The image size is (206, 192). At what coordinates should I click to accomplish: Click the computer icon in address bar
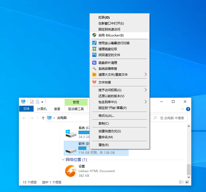[x=49, y=118]
